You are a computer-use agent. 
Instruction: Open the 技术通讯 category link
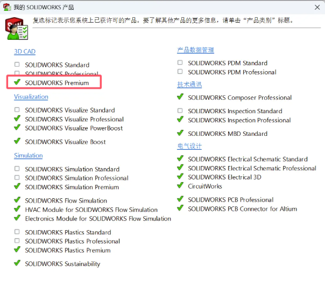pyautogui.click(x=189, y=85)
